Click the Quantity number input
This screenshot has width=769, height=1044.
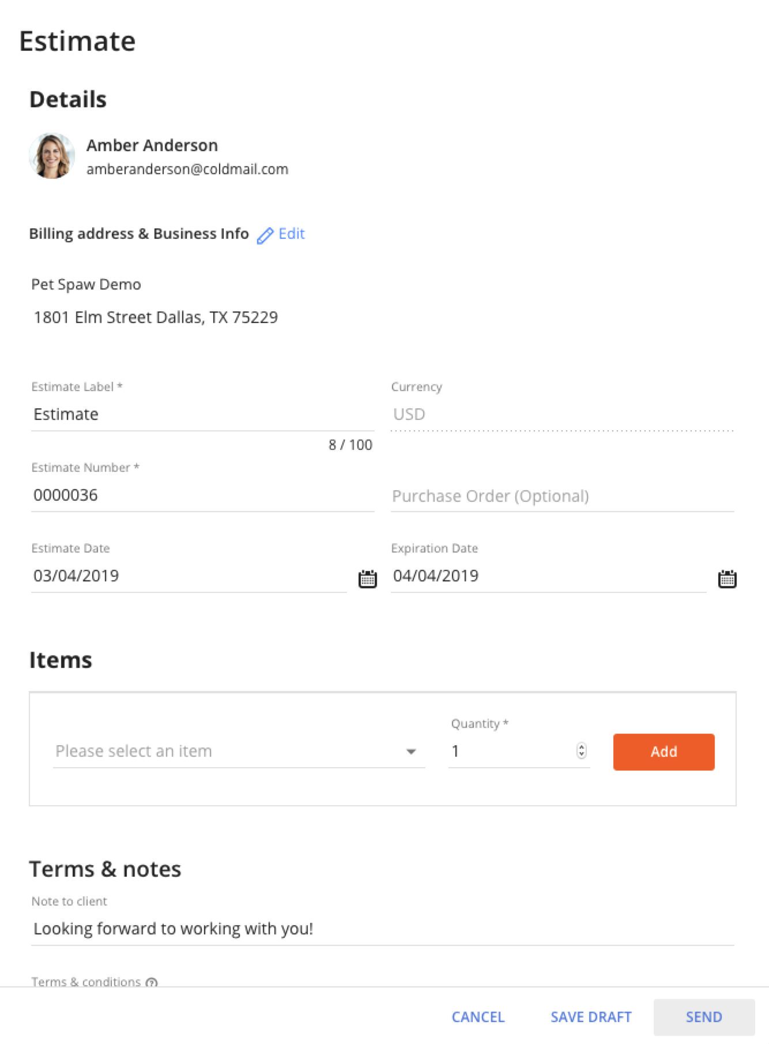(512, 751)
